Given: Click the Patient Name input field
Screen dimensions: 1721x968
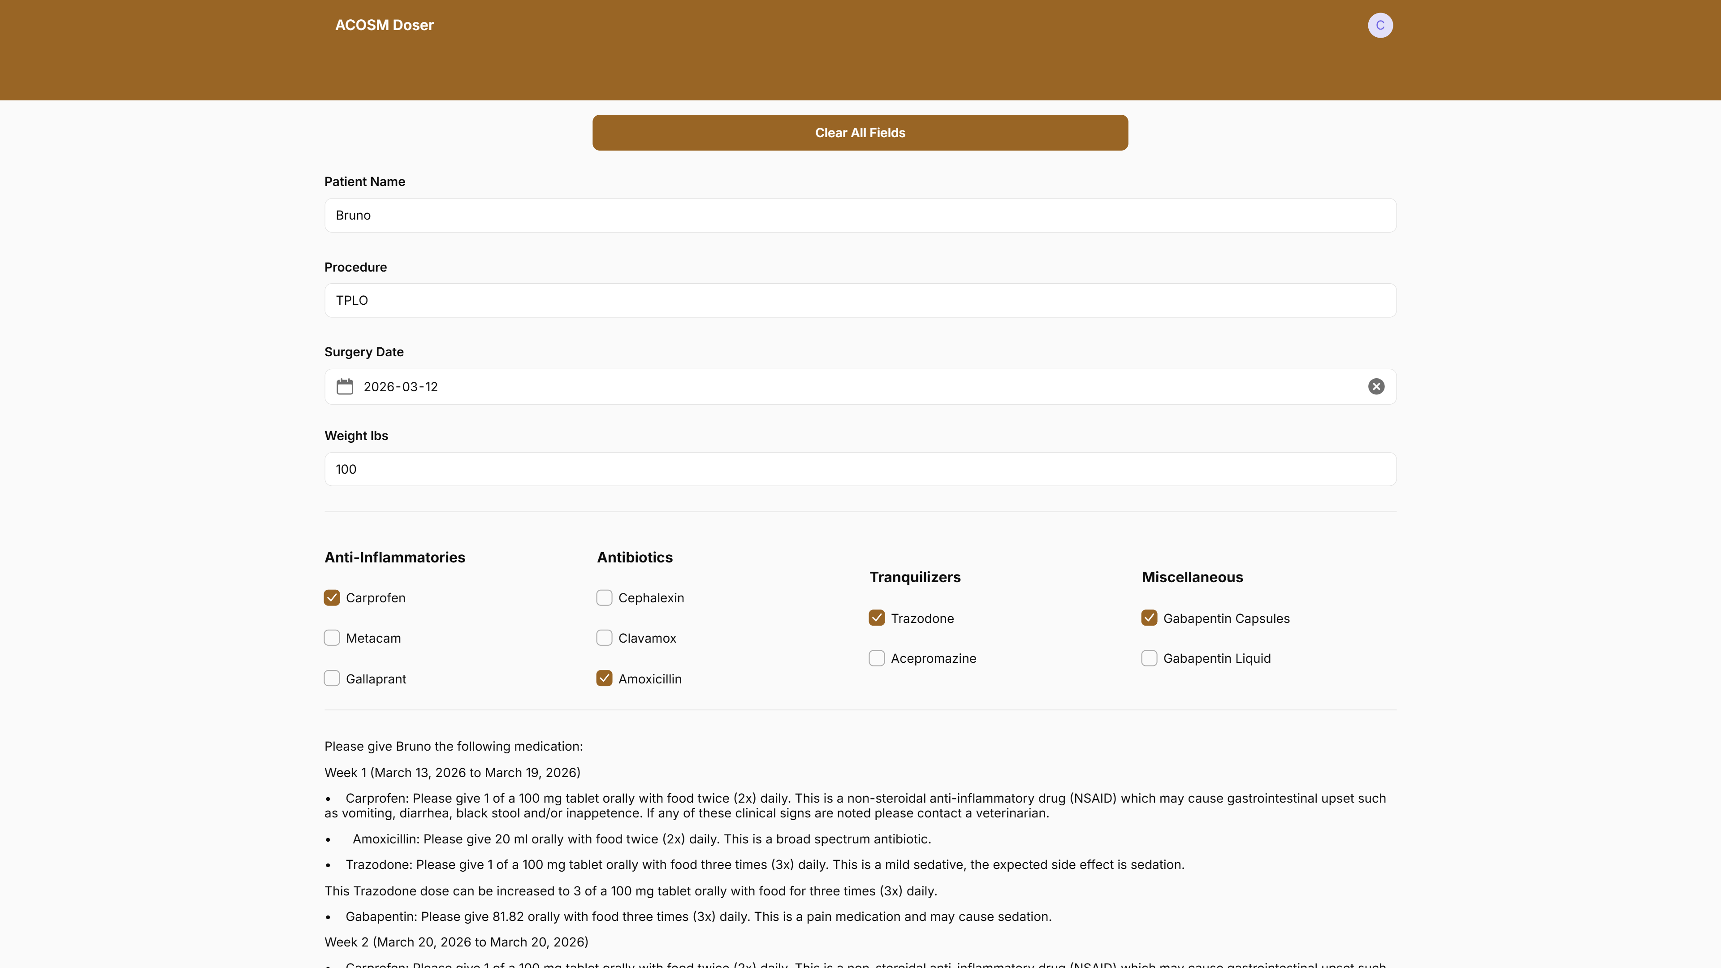Looking at the screenshot, I should [x=860, y=215].
